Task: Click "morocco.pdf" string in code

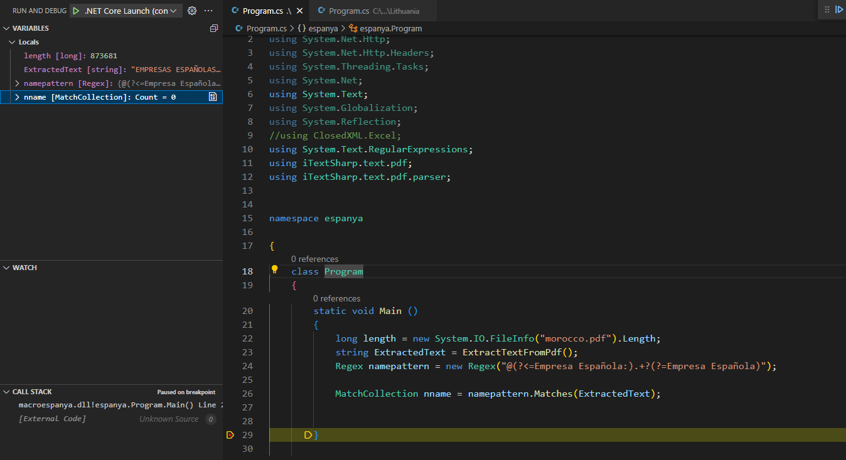Action: coord(576,338)
